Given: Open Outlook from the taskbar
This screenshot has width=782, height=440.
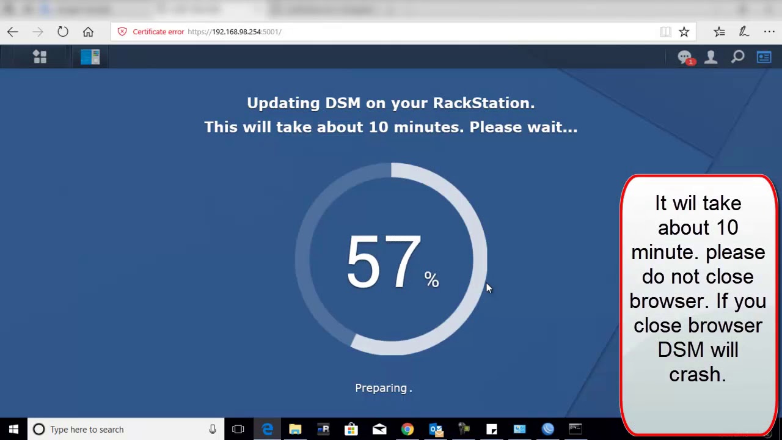Looking at the screenshot, I should point(436,430).
